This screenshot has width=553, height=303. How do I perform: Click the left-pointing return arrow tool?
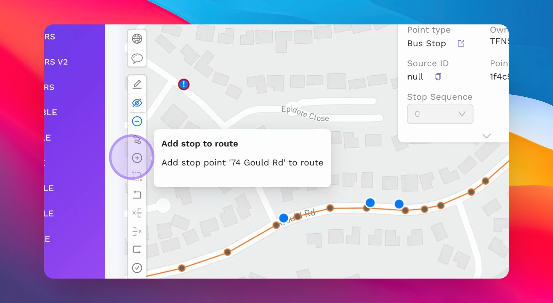[137, 194]
